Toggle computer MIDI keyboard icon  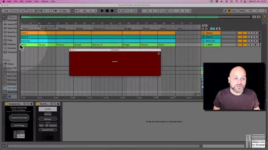(x=229, y=11)
